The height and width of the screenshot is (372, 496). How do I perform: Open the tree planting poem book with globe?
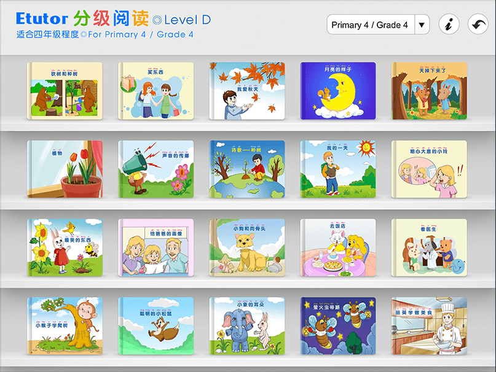(247, 169)
